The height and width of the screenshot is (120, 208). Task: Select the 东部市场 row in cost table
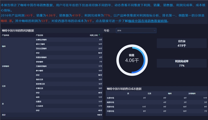click(157, 98)
